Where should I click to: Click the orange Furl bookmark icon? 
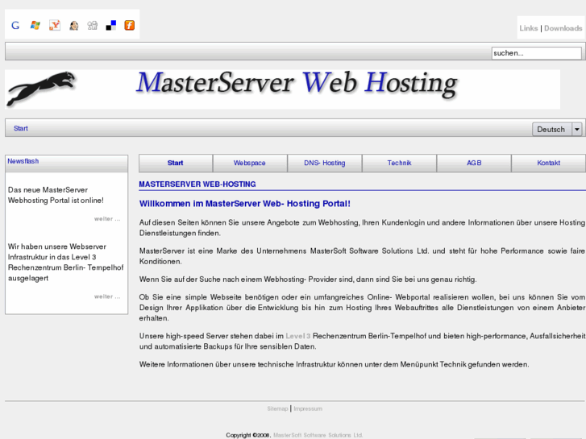coord(129,26)
